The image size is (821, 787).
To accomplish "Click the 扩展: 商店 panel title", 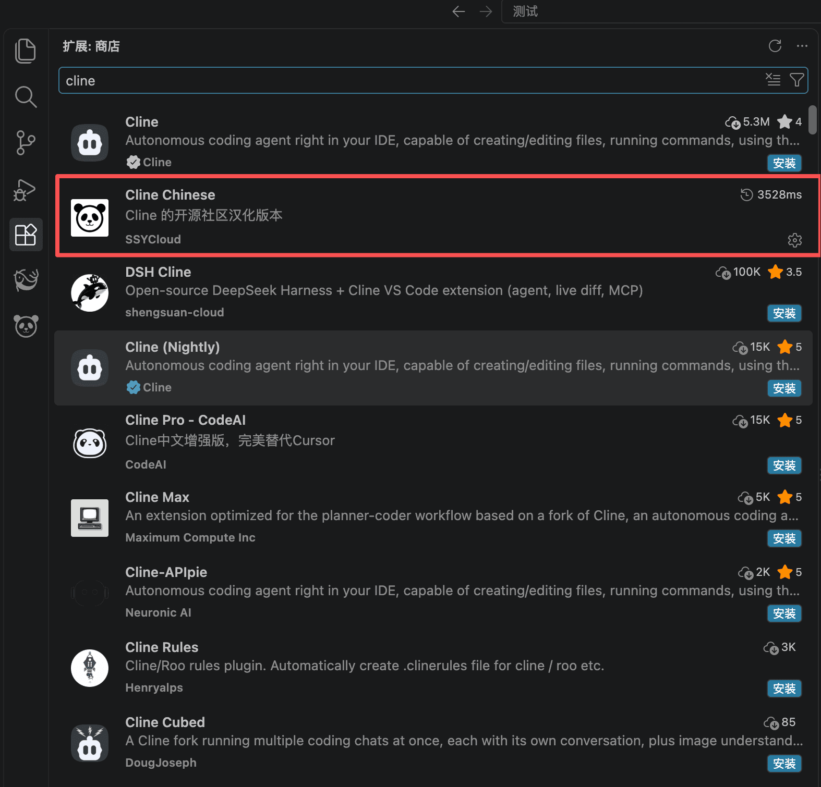I will pos(91,46).
